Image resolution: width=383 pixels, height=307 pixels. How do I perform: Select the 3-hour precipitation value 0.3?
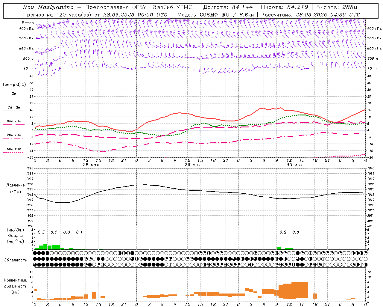point(296,232)
